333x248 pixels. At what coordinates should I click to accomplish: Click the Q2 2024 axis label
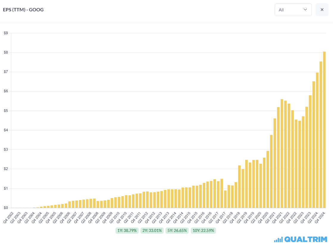tap(312, 218)
